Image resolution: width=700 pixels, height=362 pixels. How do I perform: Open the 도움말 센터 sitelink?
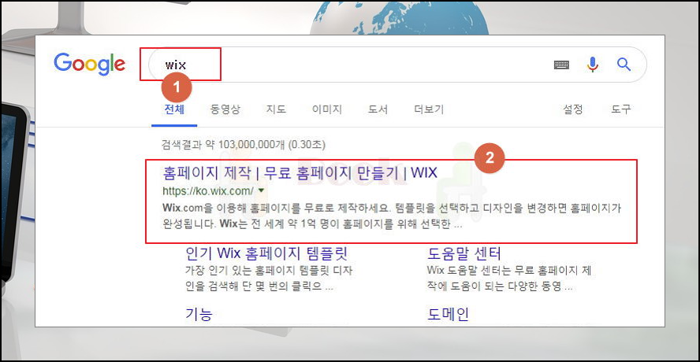pyautogui.click(x=464, y=253)
